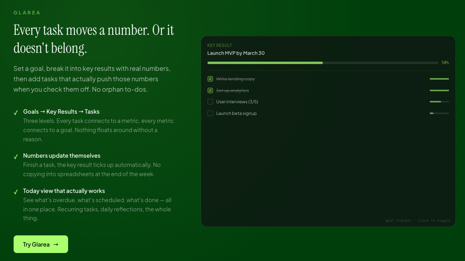Screen dimensions: 465x261
Task: Uncheck the Write landing copy checkbox
Action: 210,79
